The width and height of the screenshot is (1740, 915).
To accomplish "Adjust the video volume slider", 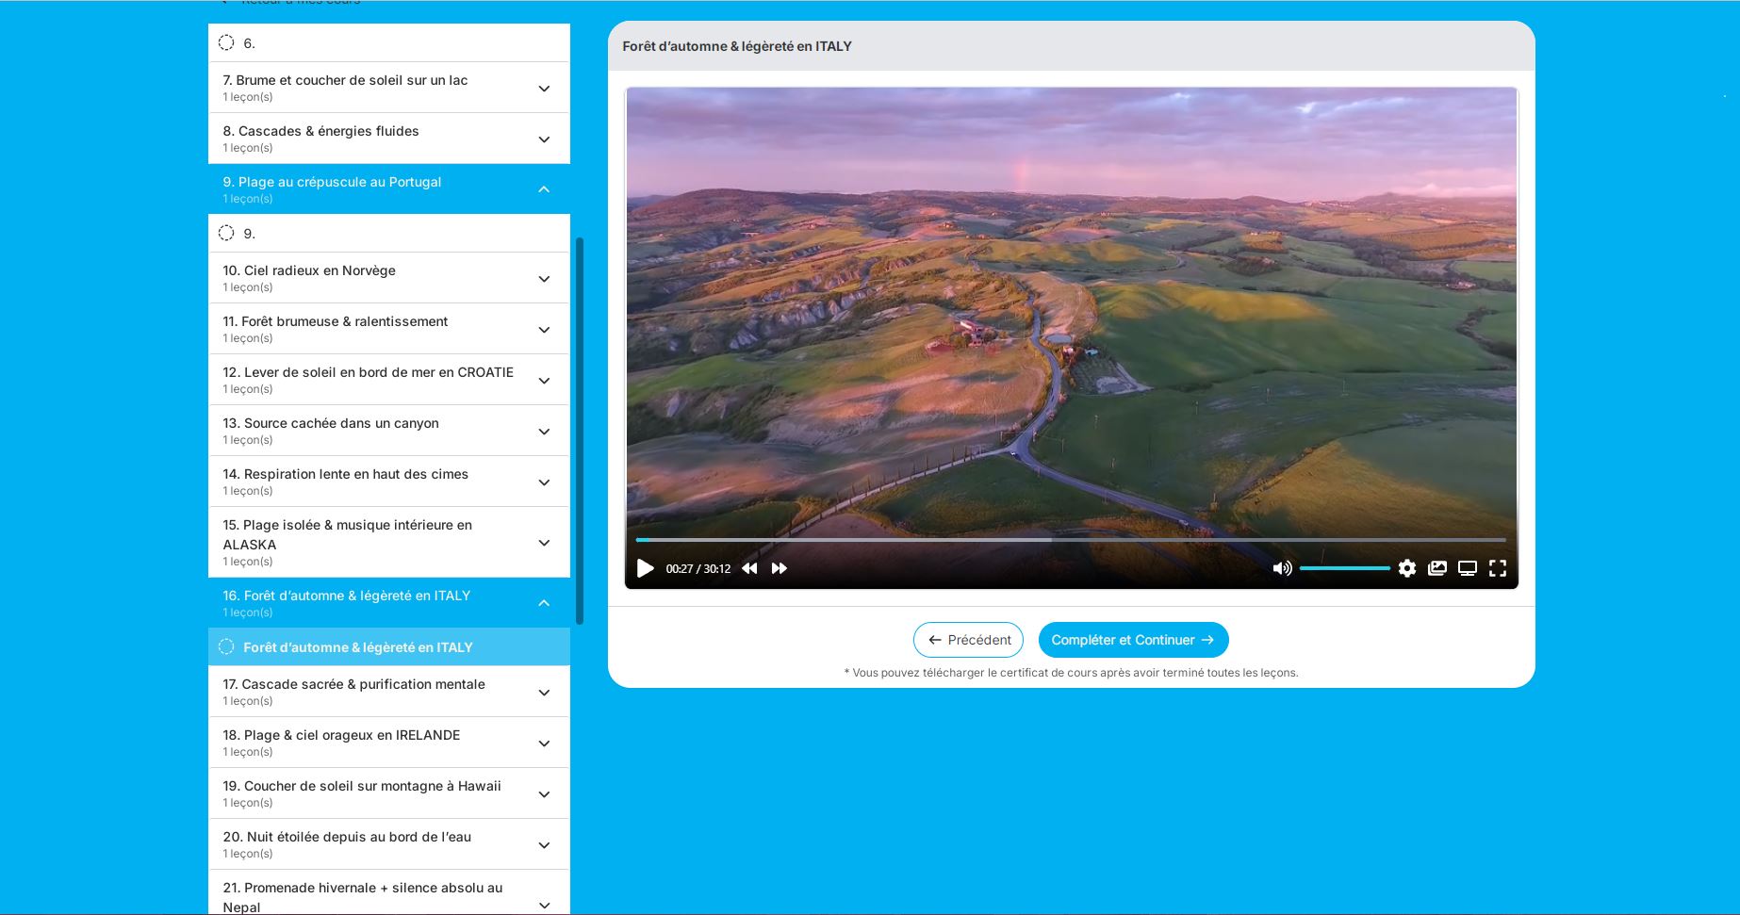I will [1344, 568].
